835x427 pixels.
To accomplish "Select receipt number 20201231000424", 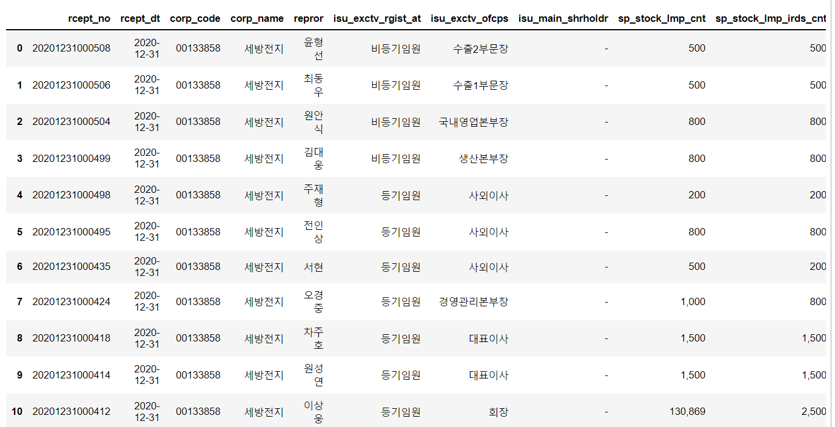I will [x=72, y=301].
